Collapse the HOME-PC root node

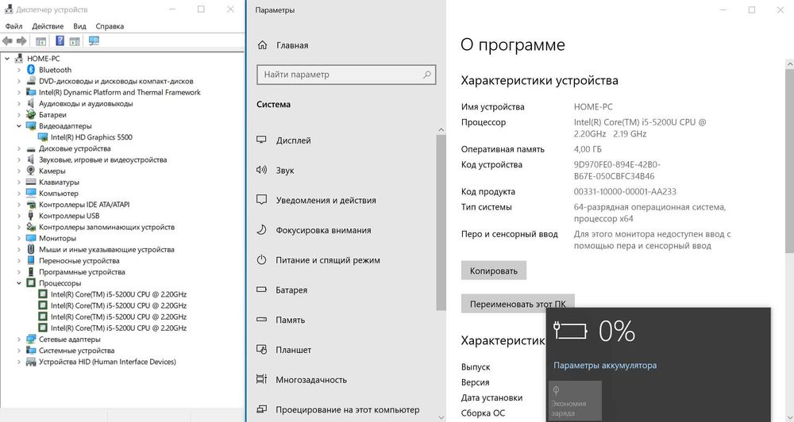[7, 59]
